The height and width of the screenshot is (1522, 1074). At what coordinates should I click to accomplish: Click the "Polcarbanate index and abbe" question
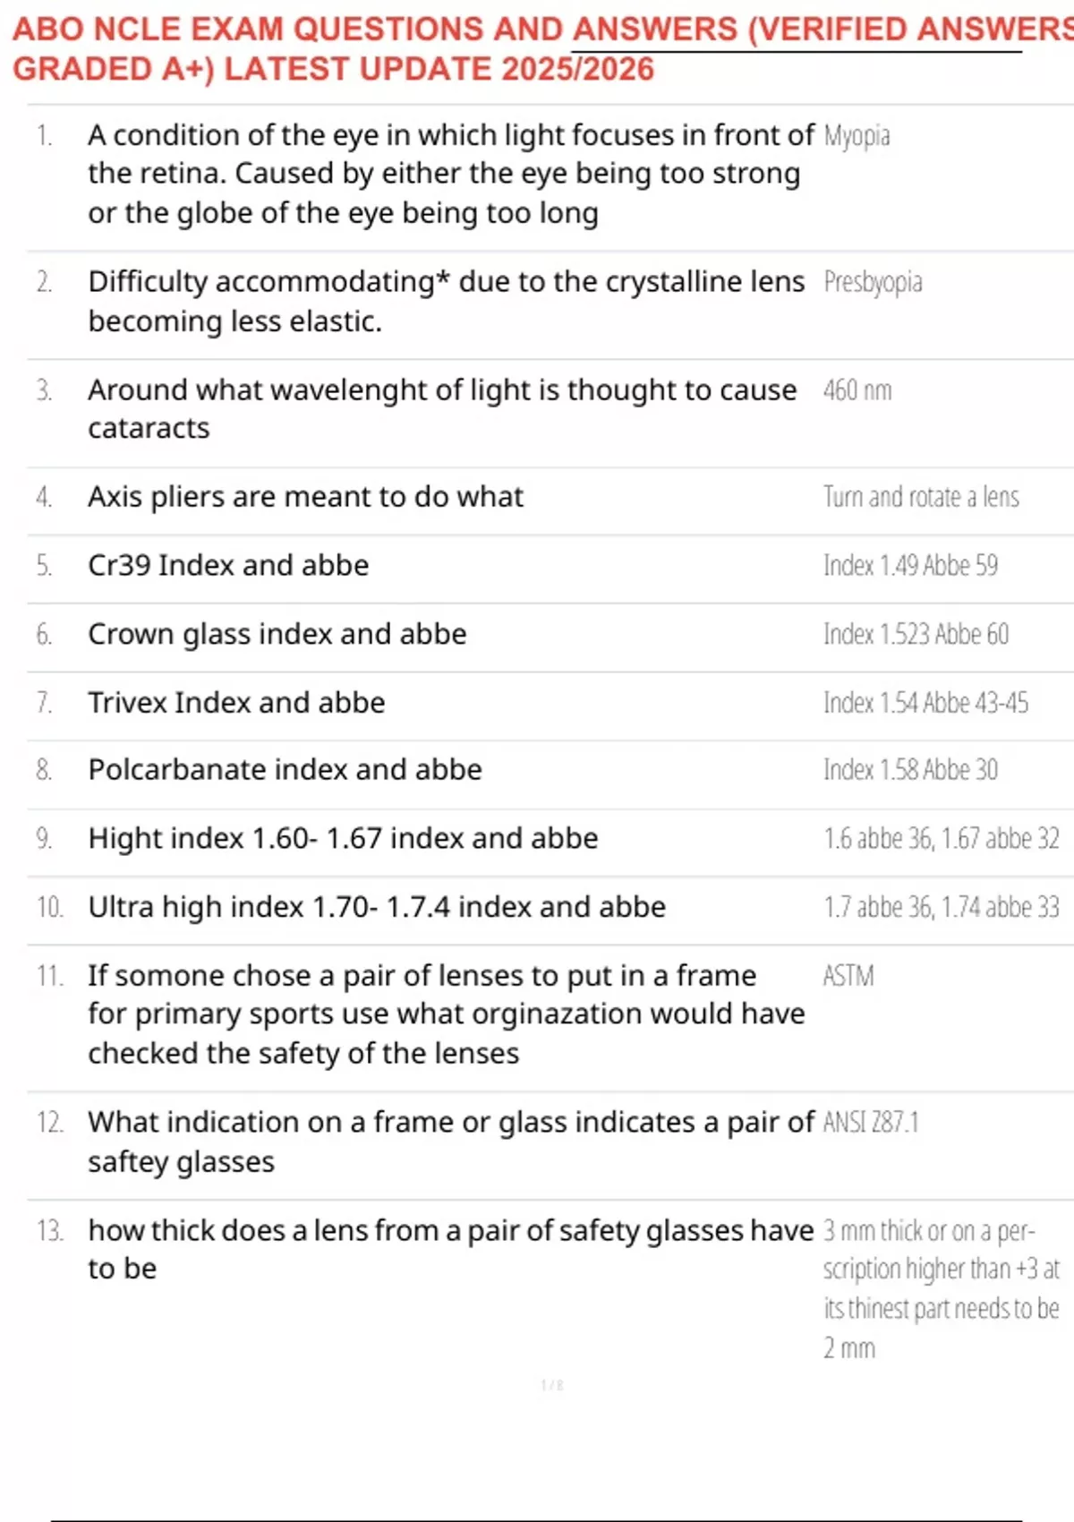point(285,770)
